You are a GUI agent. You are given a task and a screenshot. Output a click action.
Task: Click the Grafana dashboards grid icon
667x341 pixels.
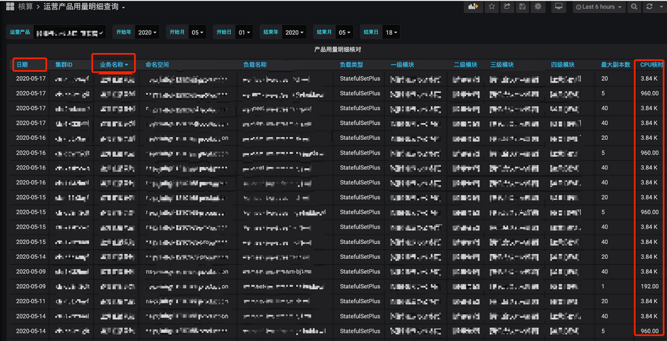pos(10,7)
